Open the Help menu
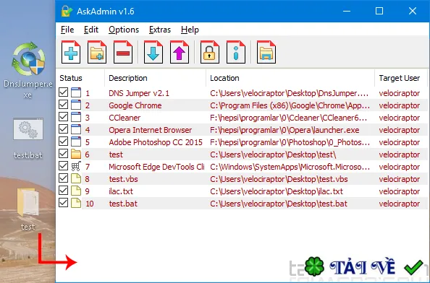Viewport: 430px width, 283px height. pyautogui.click(x=190, y=30)
